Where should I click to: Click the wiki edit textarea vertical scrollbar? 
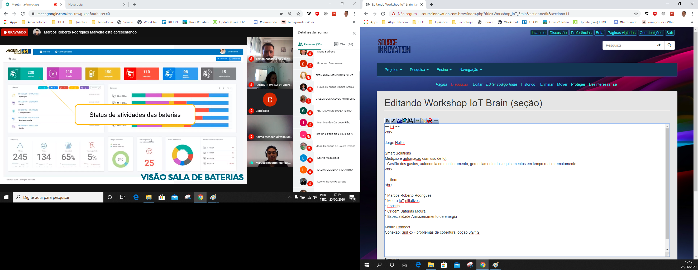point(667,184)
